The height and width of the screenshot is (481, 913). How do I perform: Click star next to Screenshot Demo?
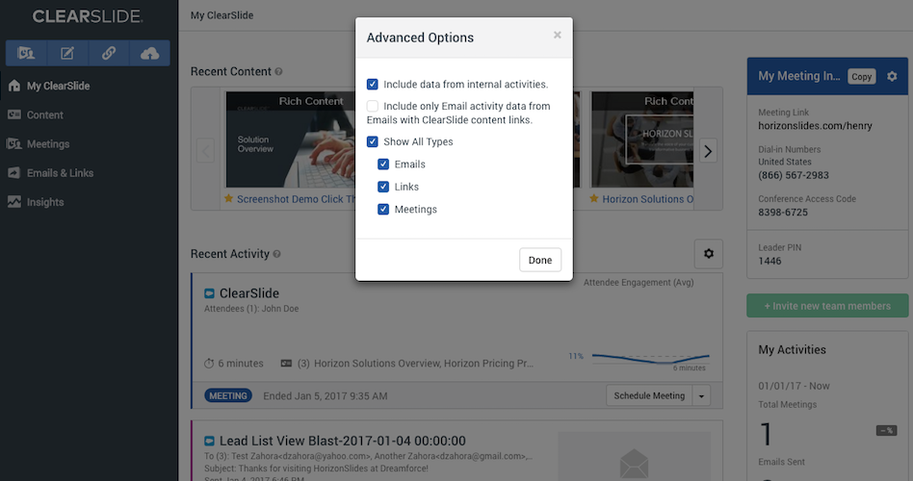click(229, 199)
